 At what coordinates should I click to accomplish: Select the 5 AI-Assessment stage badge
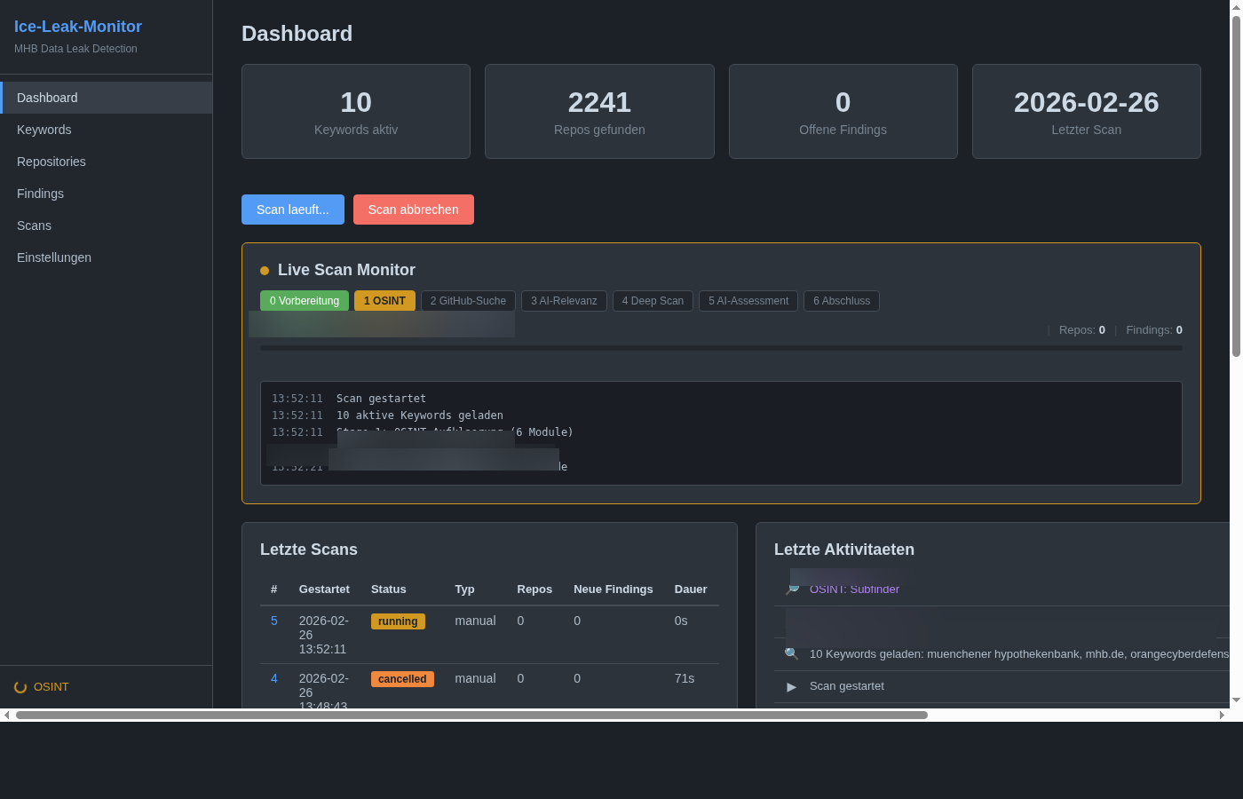point(748,301)
